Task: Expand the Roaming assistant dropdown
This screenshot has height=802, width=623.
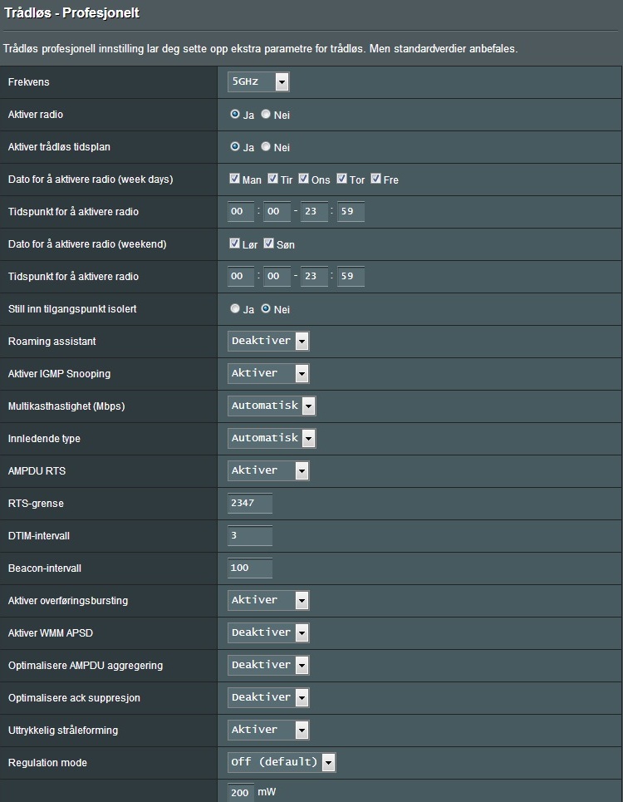Action: 268,341
